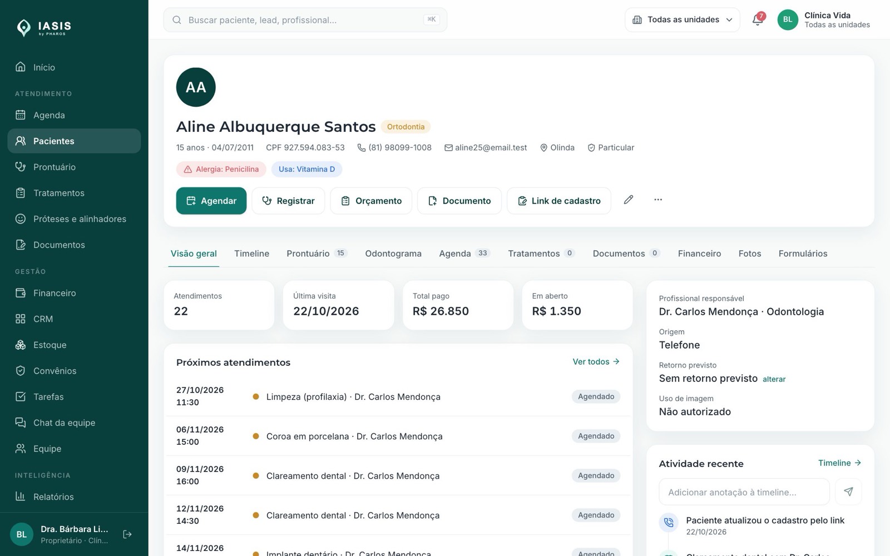This screenshot has width=890, height=556.
Task: Open Financeiro in the sidebar
Action: click(74, 293)
